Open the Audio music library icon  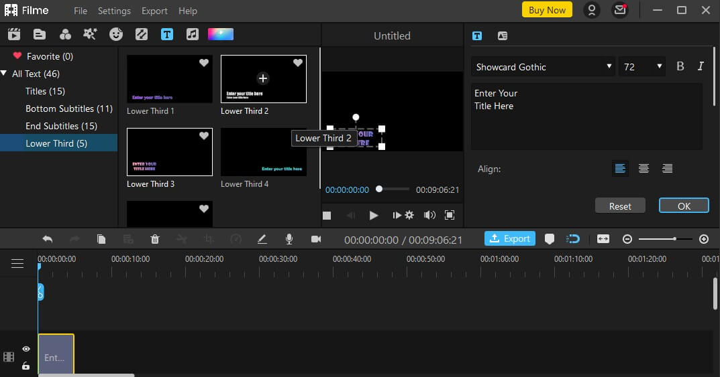pyautogui.click(x=193, y=34)
